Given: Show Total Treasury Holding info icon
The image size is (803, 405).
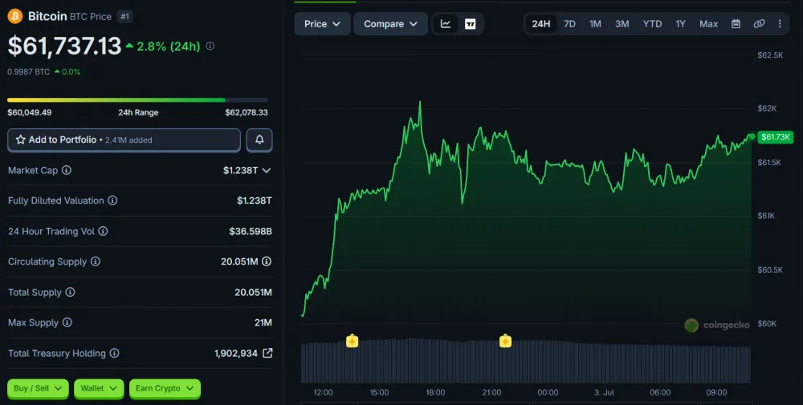Looking at the screenshot, I should (x=115, y=354).
